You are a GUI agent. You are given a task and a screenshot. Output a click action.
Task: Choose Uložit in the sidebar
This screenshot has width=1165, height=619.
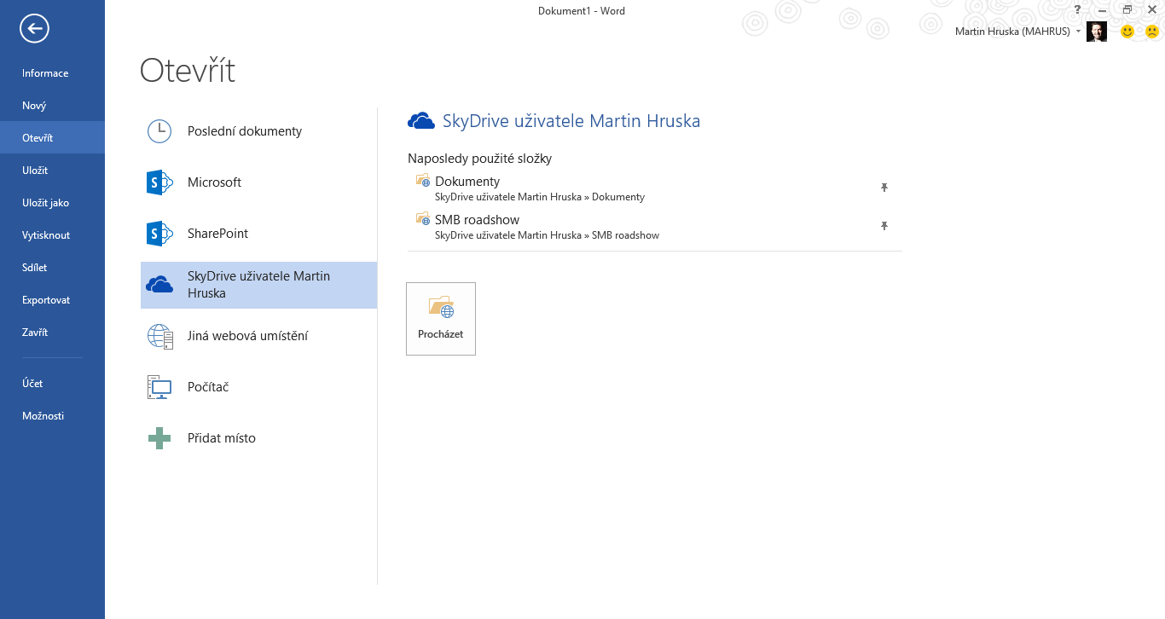35,171
